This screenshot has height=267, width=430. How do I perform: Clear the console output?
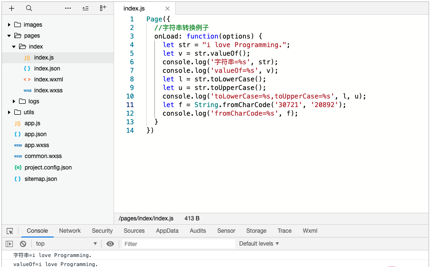point(23,244)
